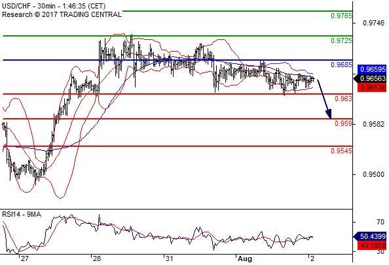389x265 pixels.
Task: Click the green 0.9765 resistance label
Action: pos(341,16)
